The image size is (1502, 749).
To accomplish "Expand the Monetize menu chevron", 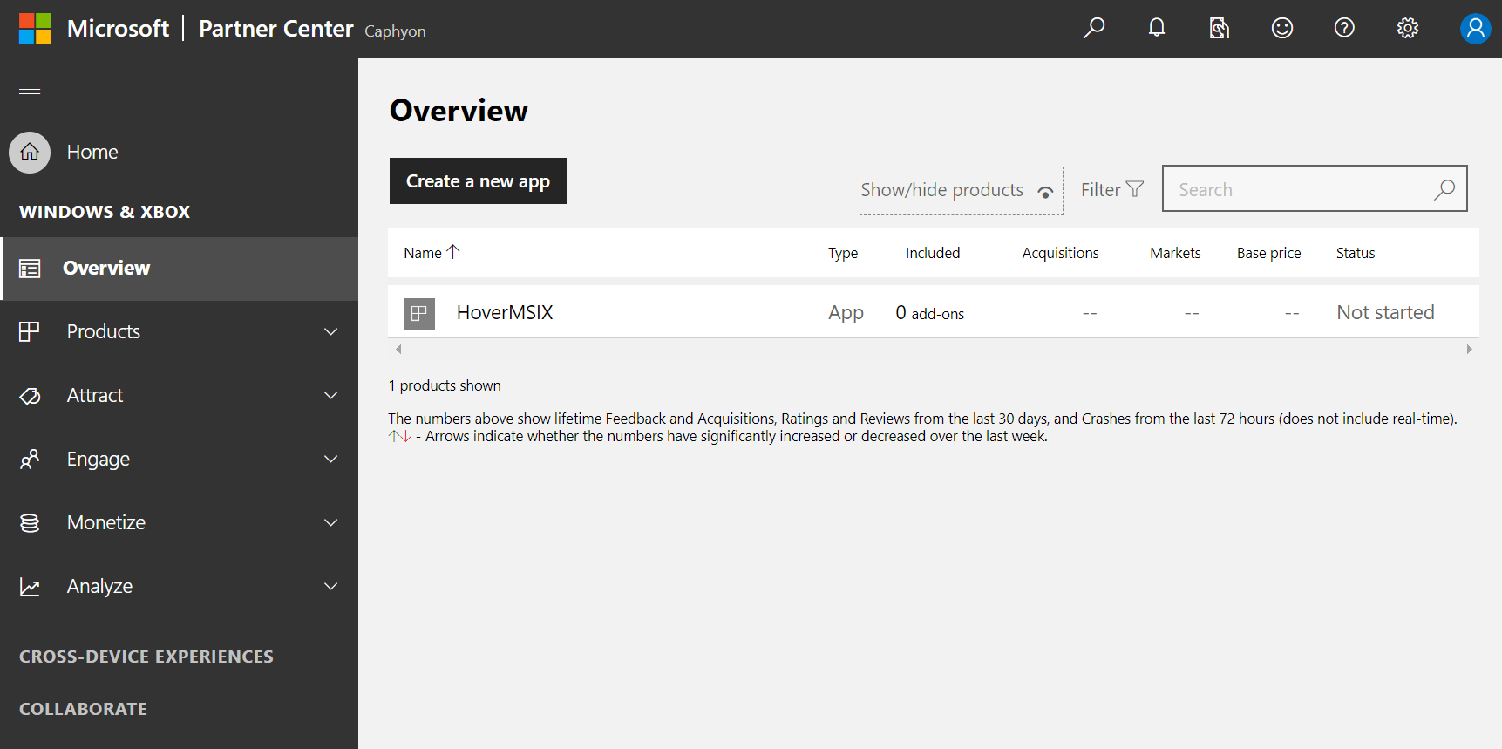I will (x=331, y=522).
